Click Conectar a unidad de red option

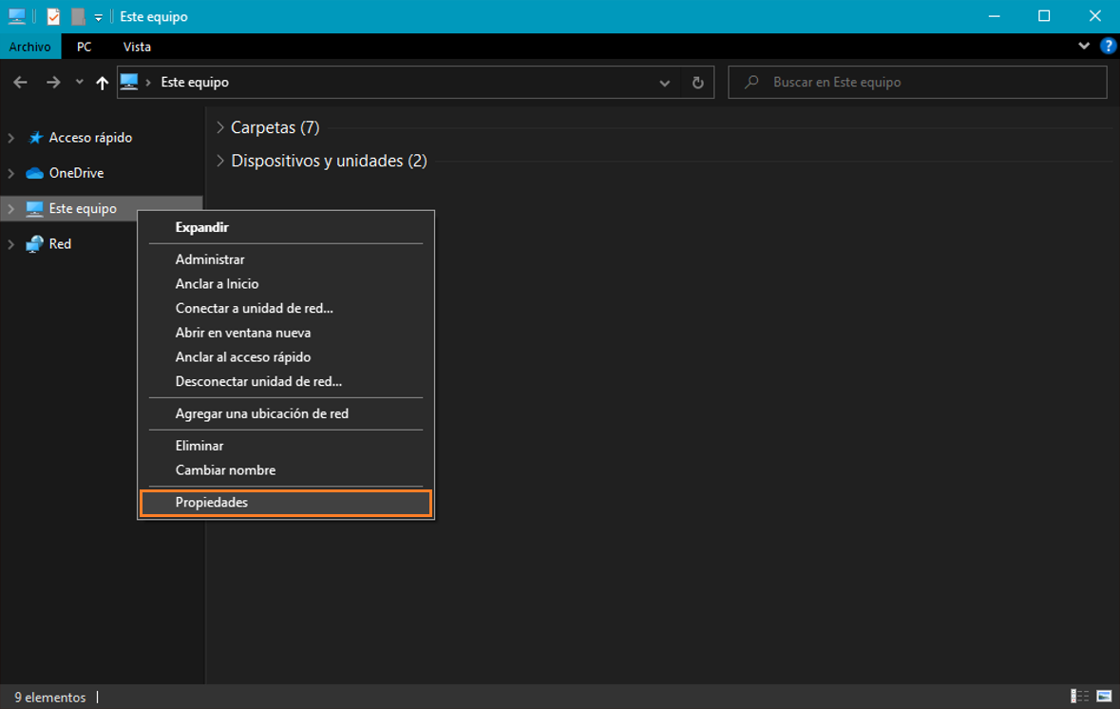click(254, 308)
